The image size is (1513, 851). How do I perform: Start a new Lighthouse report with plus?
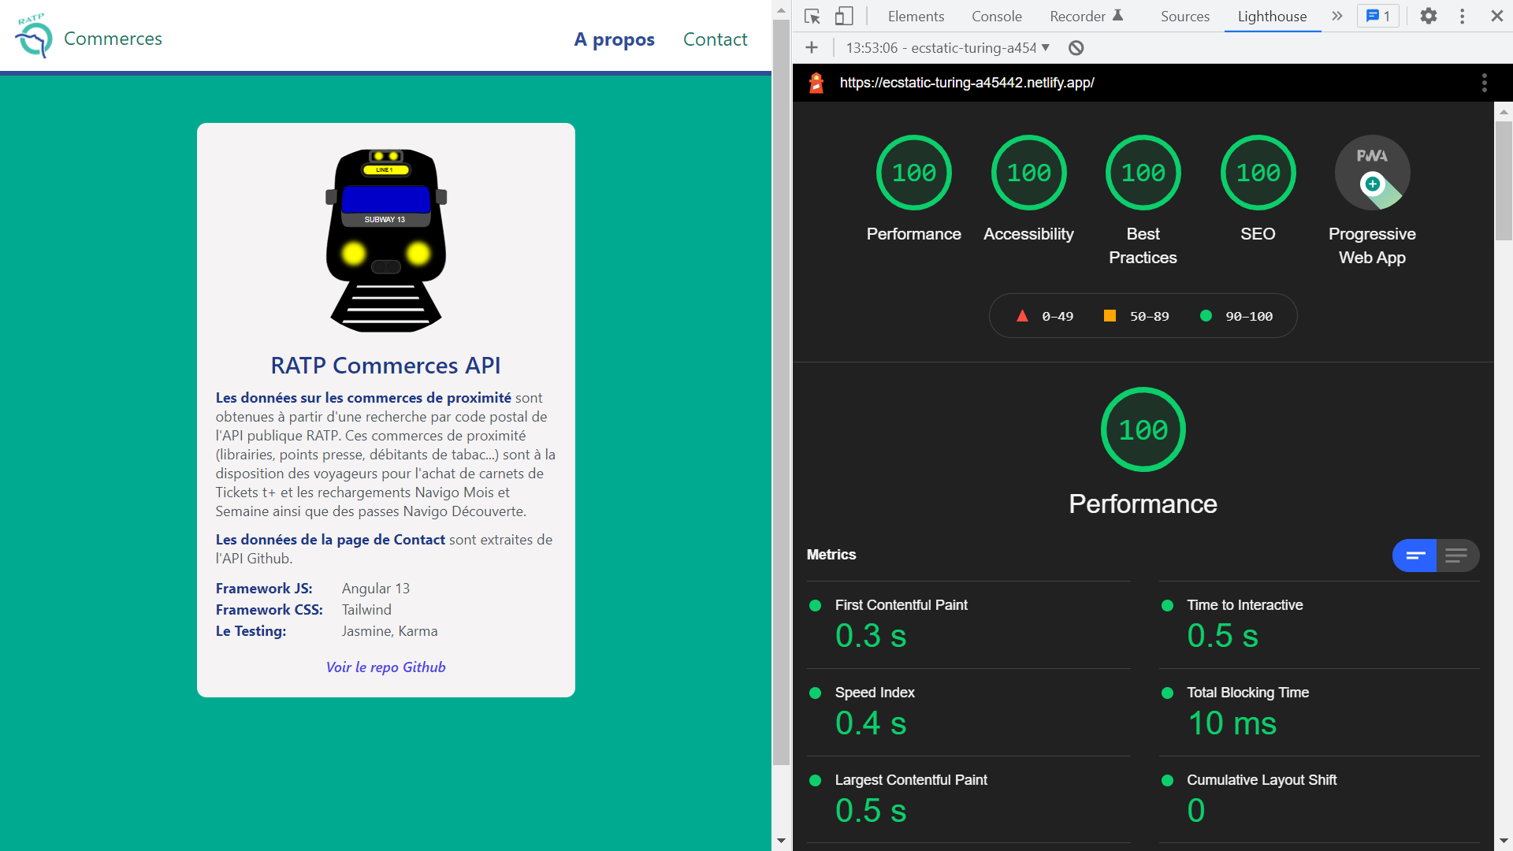click(x=812, y=47)
